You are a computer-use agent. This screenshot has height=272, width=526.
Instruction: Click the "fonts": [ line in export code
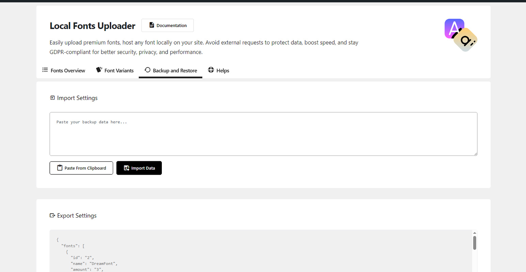tap(73, 246)
